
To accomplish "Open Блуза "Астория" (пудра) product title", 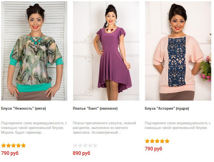I will 167,109.
